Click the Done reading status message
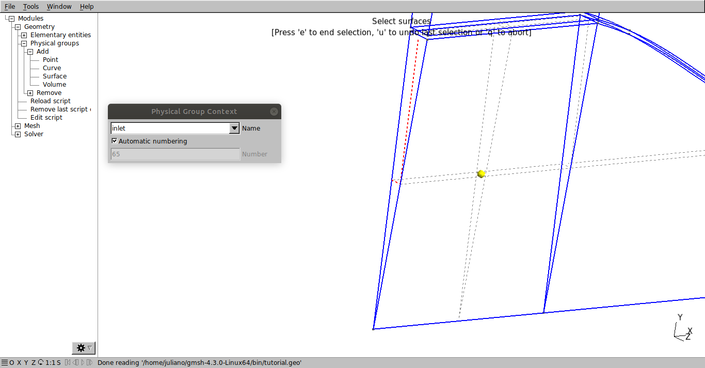This screenshot has height=368, width=705. [x=199, y=363]
